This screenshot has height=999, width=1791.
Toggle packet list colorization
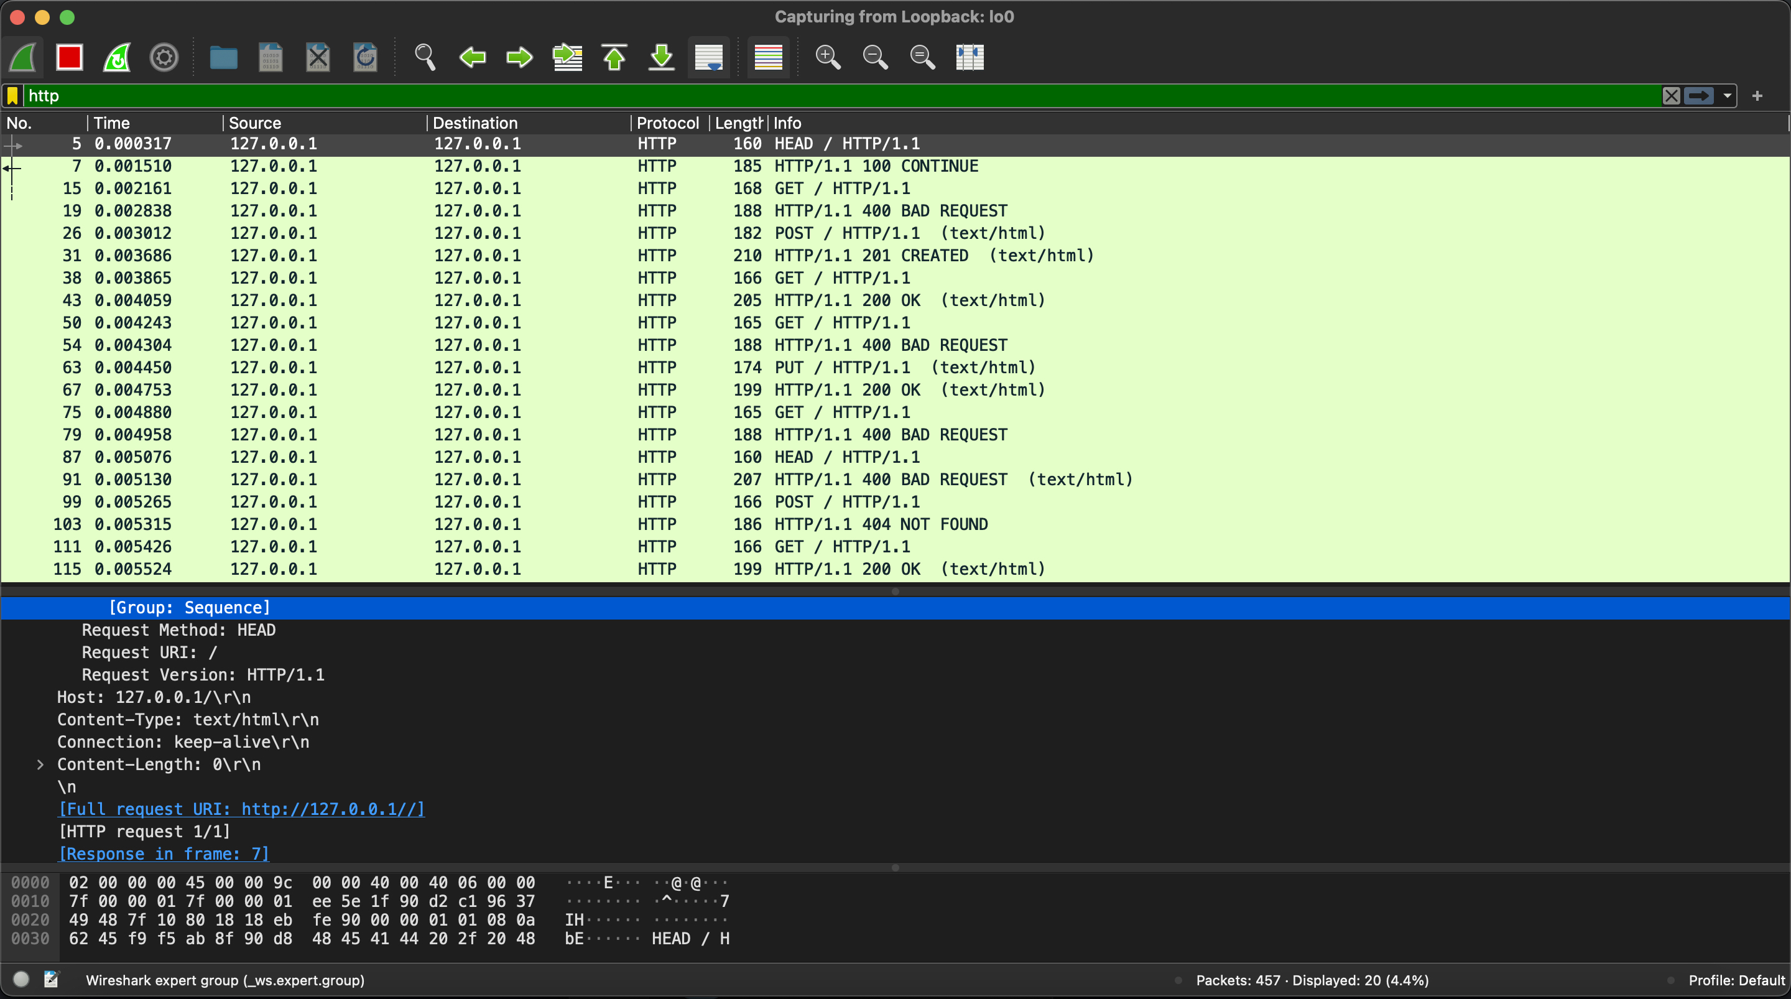click(x=768, y=57)
